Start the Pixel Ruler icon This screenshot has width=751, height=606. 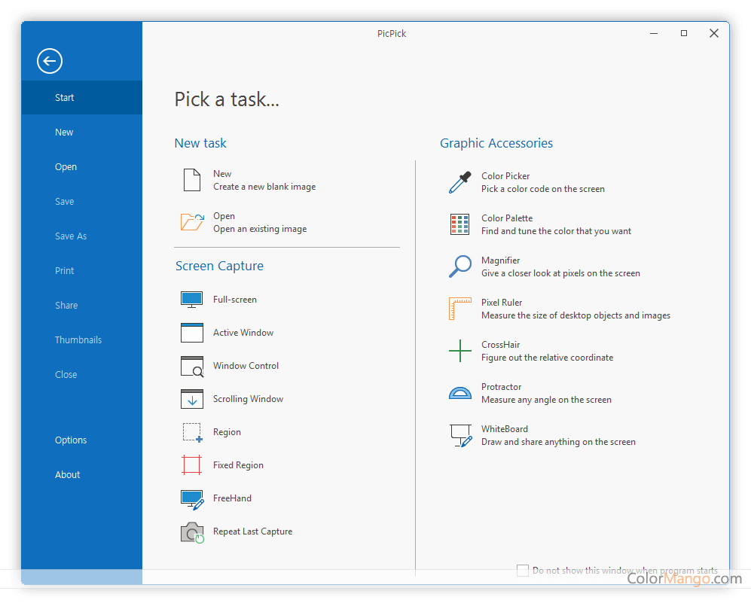459,309
